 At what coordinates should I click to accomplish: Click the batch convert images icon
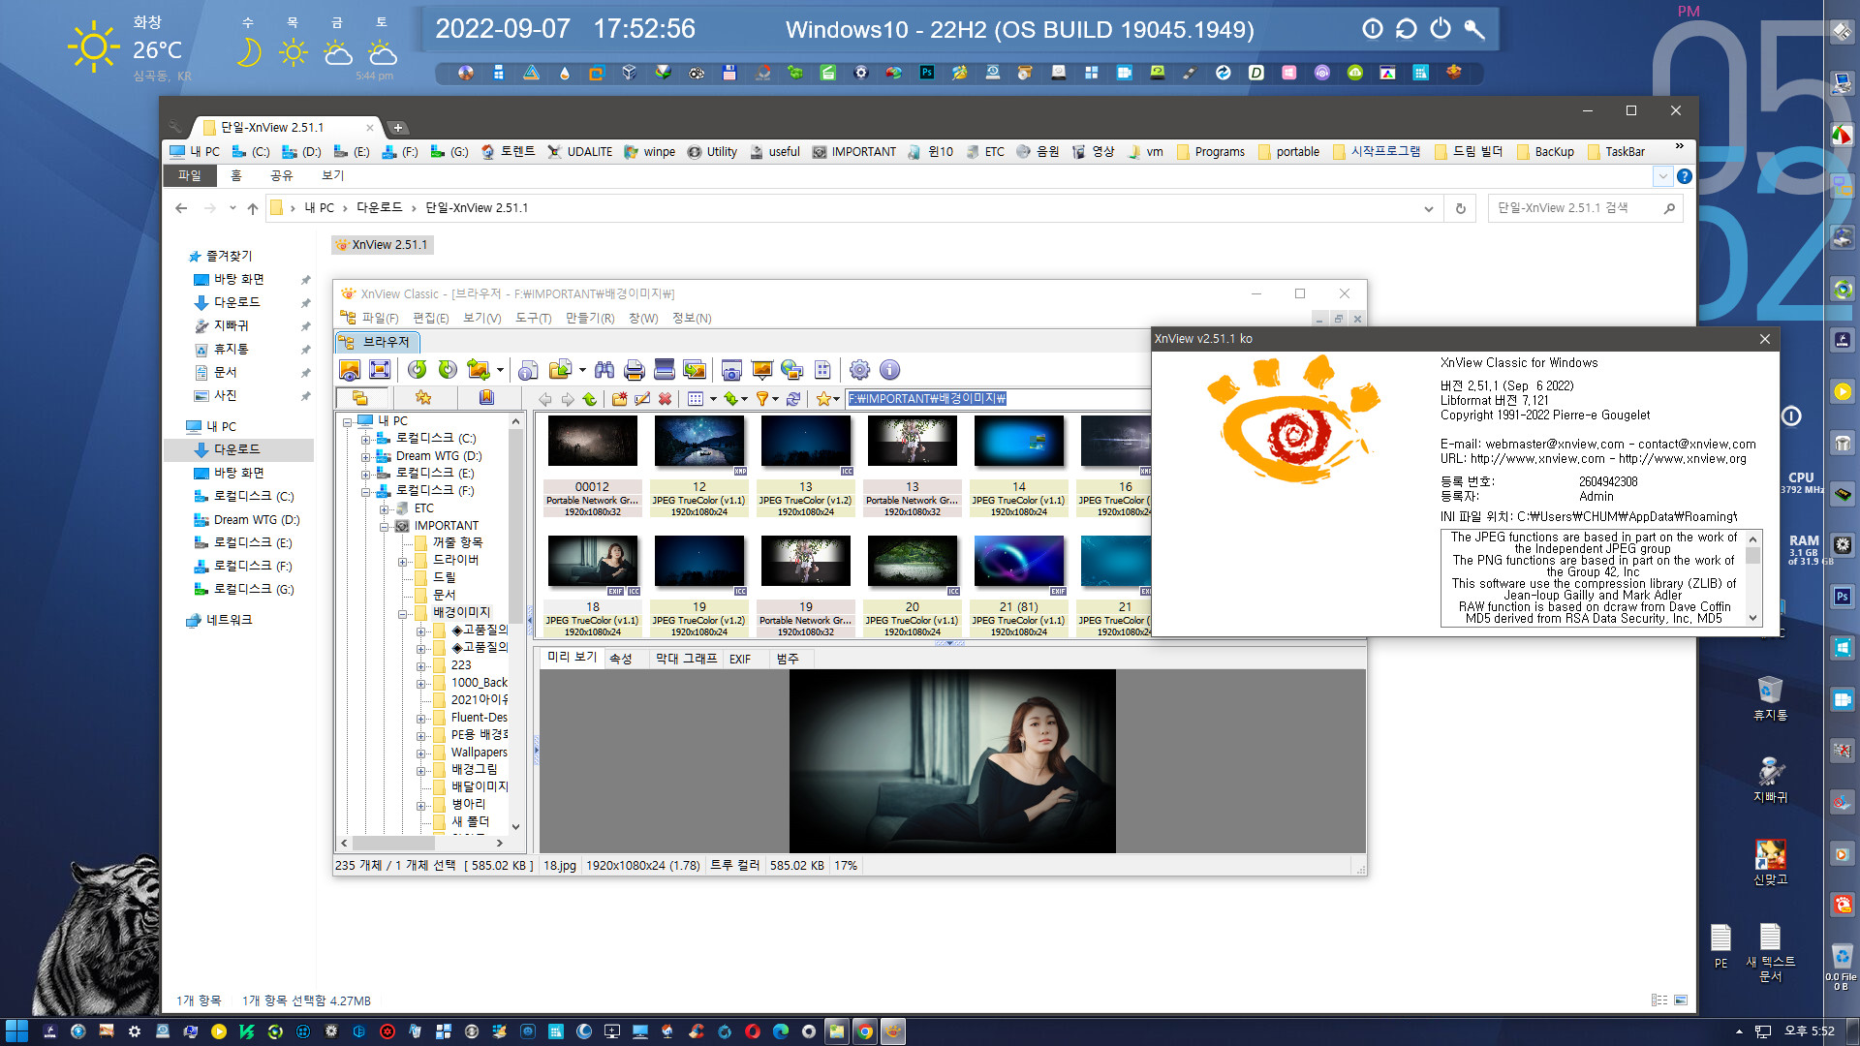click(695, 370)
